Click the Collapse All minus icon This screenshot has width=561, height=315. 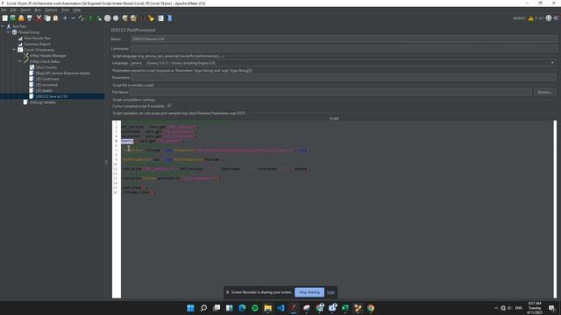coord(74,18)
